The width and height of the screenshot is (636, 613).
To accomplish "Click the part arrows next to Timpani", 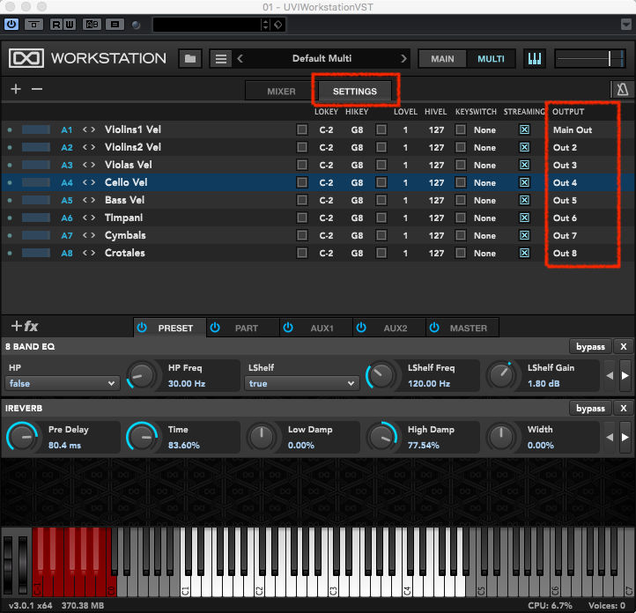I will tap(89, 218).
